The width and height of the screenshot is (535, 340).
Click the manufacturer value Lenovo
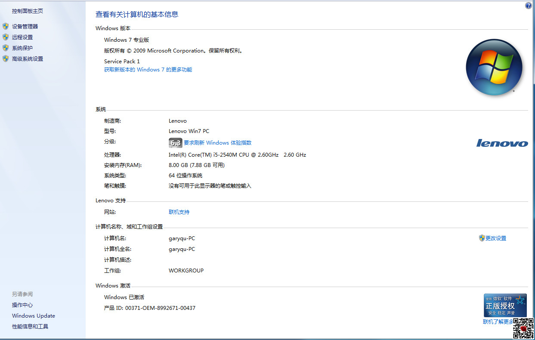[x=178, y=121]
